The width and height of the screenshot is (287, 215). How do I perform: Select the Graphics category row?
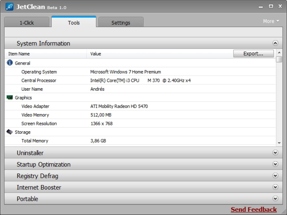[140, 98]
